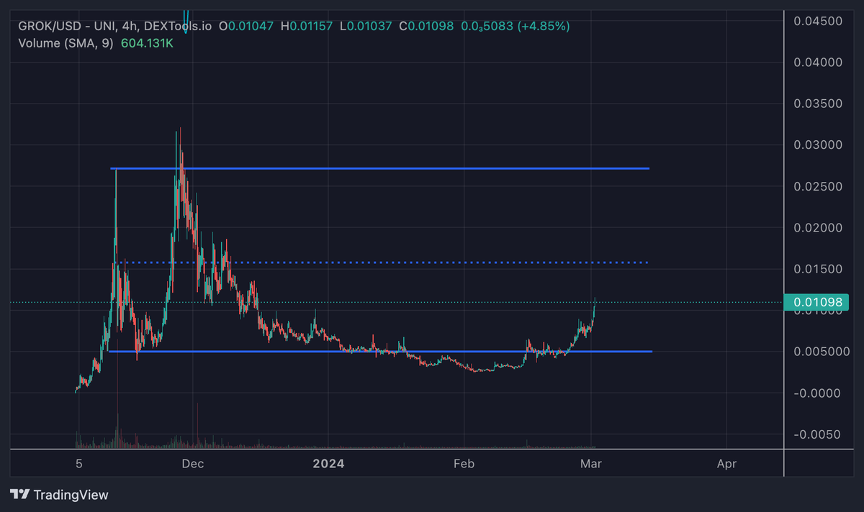Click the 0.04000 price axis label
The image size is (864, 512).
pos(816,63)
